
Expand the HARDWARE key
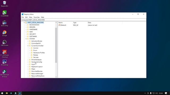coord(26,29)
